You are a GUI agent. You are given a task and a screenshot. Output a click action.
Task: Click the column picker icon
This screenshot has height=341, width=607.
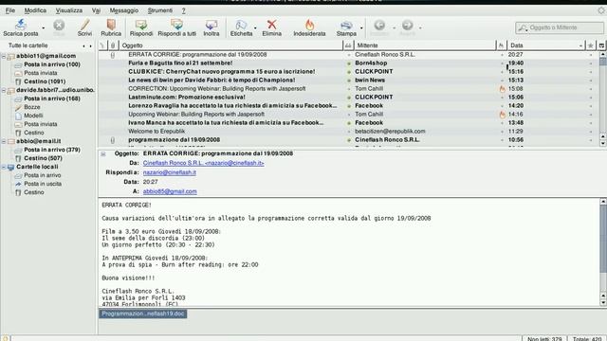[x=601, y=45]
